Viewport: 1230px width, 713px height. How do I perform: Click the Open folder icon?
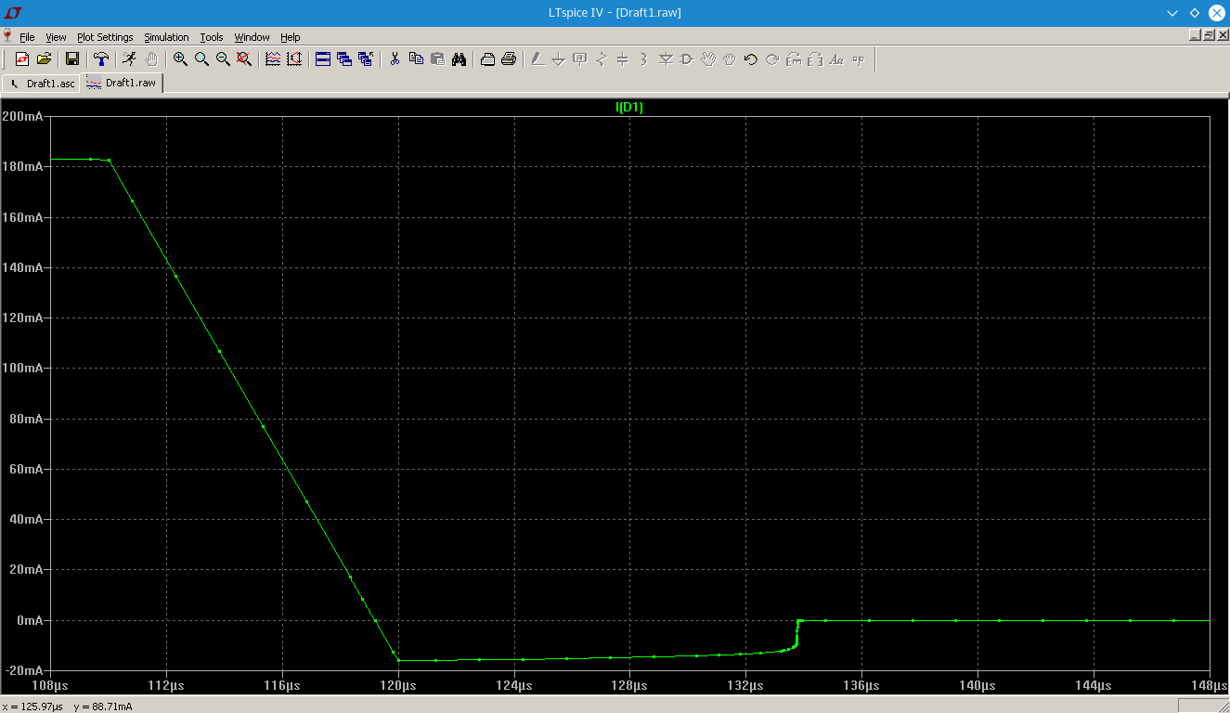coord(44,59)
